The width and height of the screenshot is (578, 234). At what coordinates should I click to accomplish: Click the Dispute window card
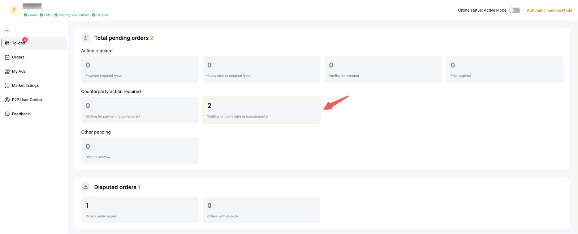[139, 151]
